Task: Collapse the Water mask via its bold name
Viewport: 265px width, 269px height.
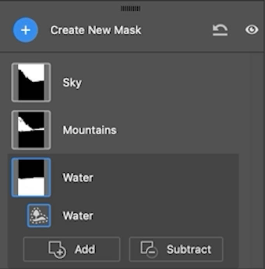Action: point(78,177)
